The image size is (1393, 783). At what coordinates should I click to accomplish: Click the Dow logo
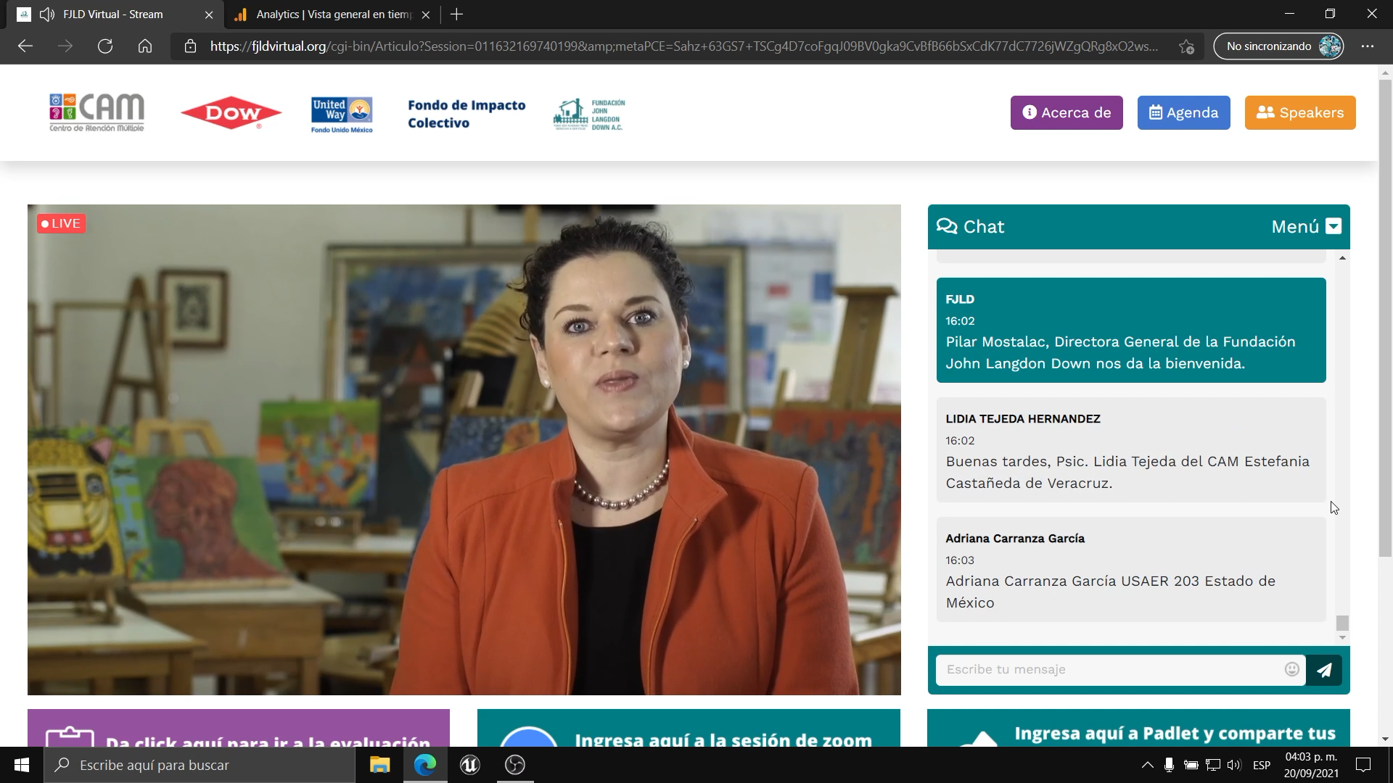click(x=231, y=112)
